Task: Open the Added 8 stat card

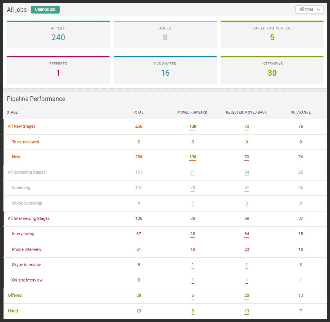Action: [x=165, y=34]
